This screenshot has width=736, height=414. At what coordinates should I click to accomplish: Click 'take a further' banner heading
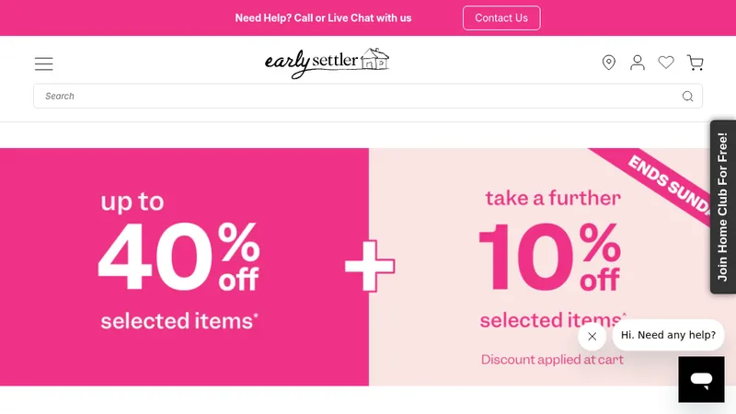click(553, 198)
